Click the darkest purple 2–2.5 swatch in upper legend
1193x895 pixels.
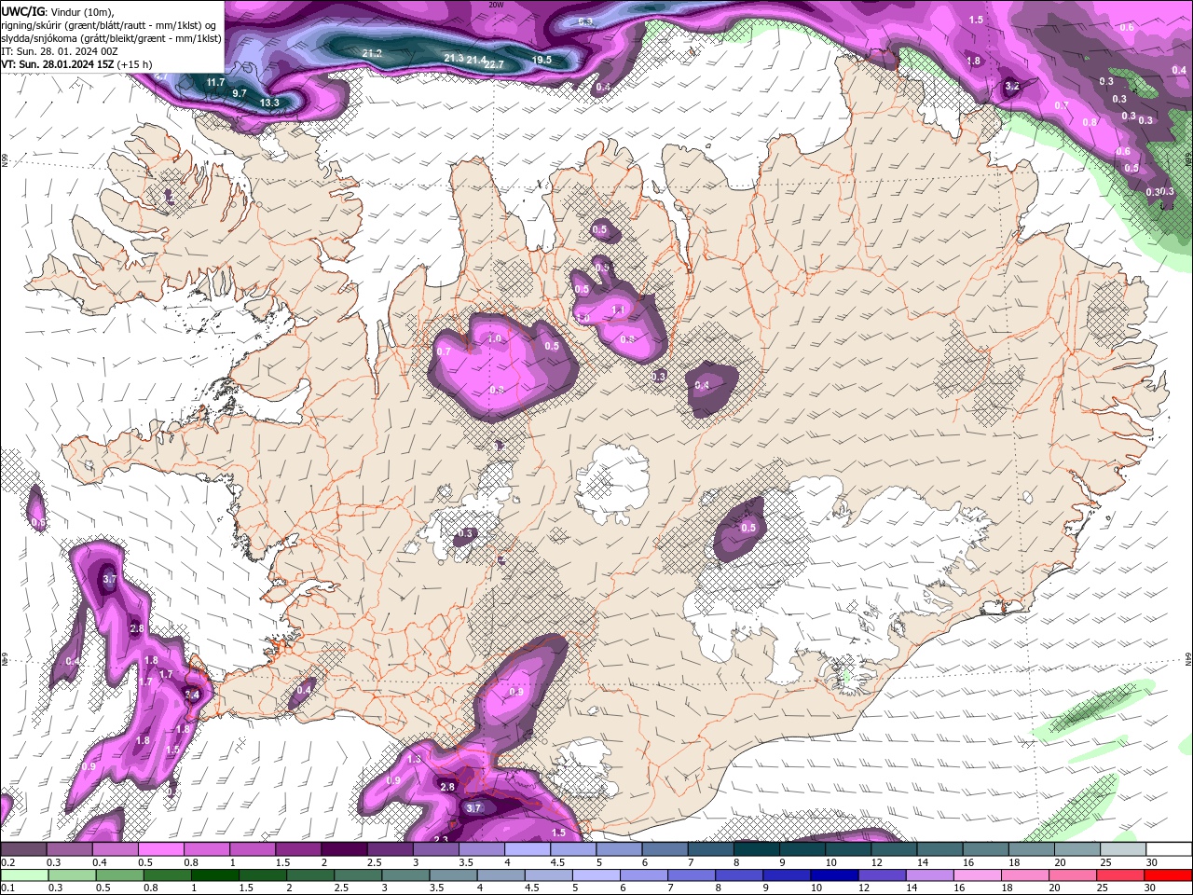344,848
